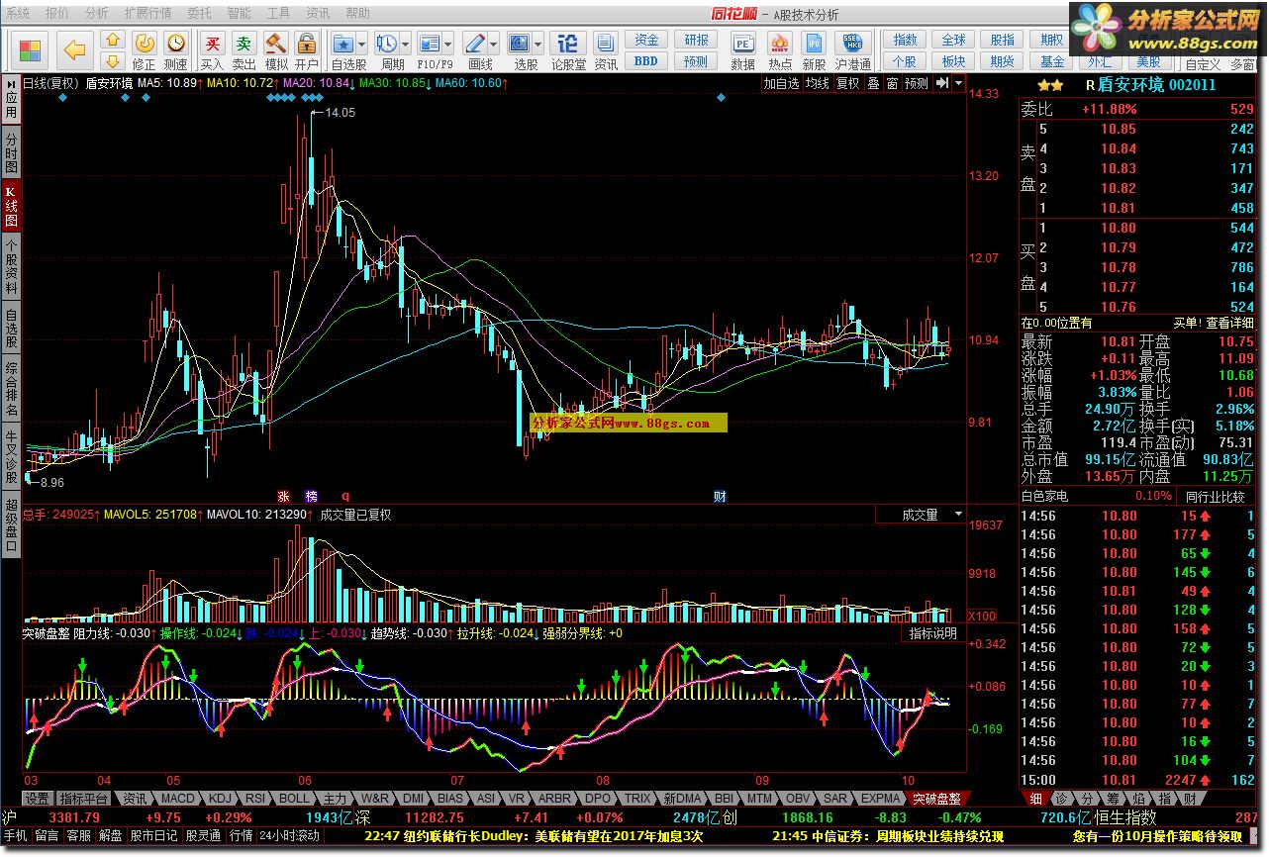This screenshot has width=1269, height=857.
Task: Click the 开户 open account lock icon
Action: tap(306, 50)
